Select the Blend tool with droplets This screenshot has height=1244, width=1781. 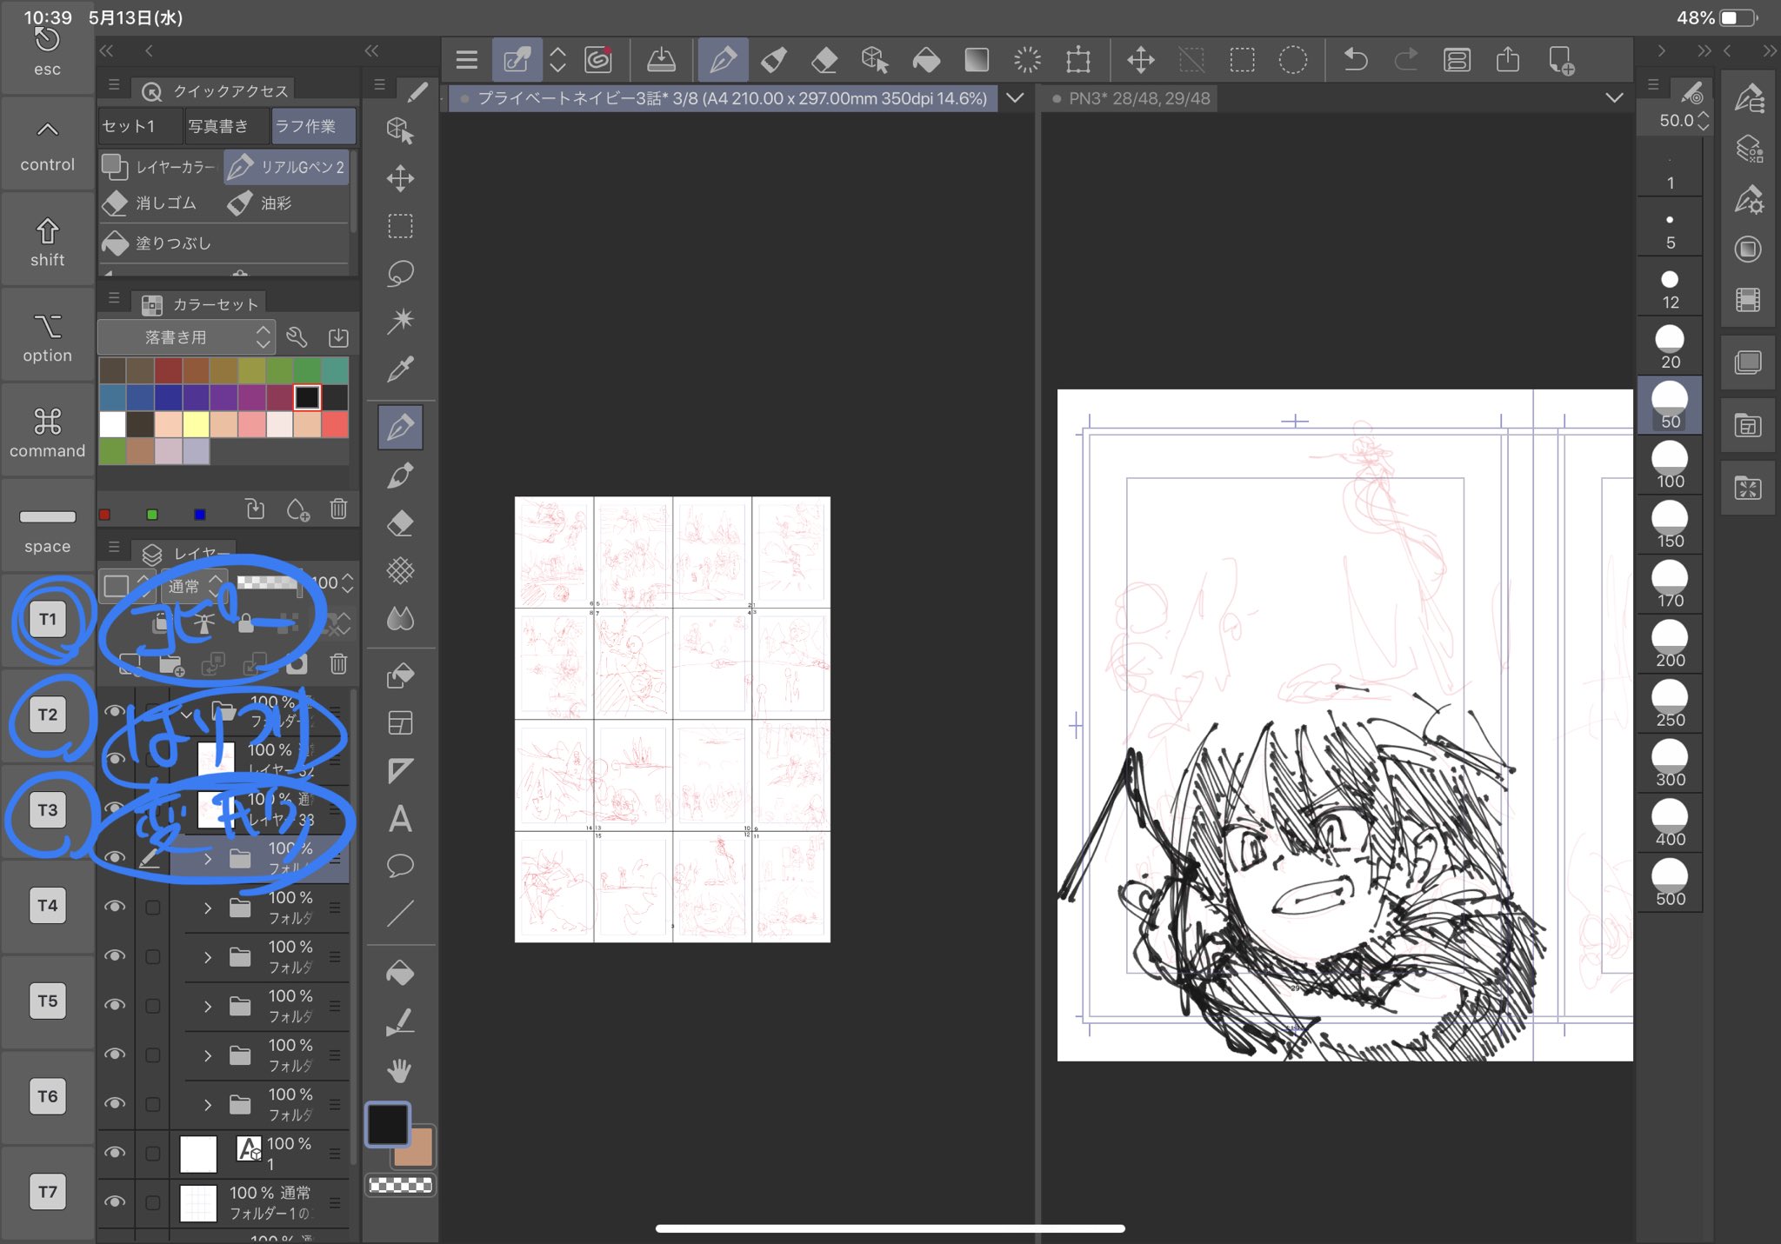tap(400, 619)
